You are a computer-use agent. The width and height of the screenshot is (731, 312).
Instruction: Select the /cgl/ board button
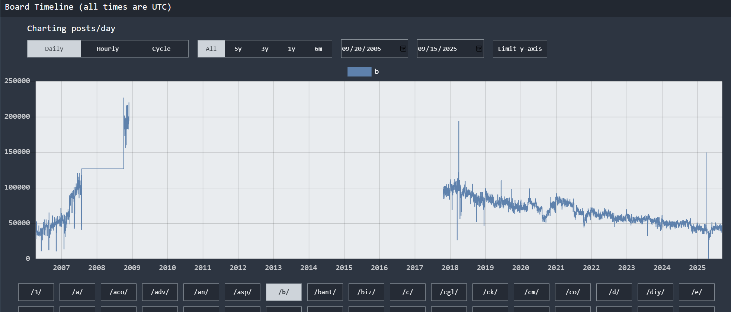coord(449,292)
